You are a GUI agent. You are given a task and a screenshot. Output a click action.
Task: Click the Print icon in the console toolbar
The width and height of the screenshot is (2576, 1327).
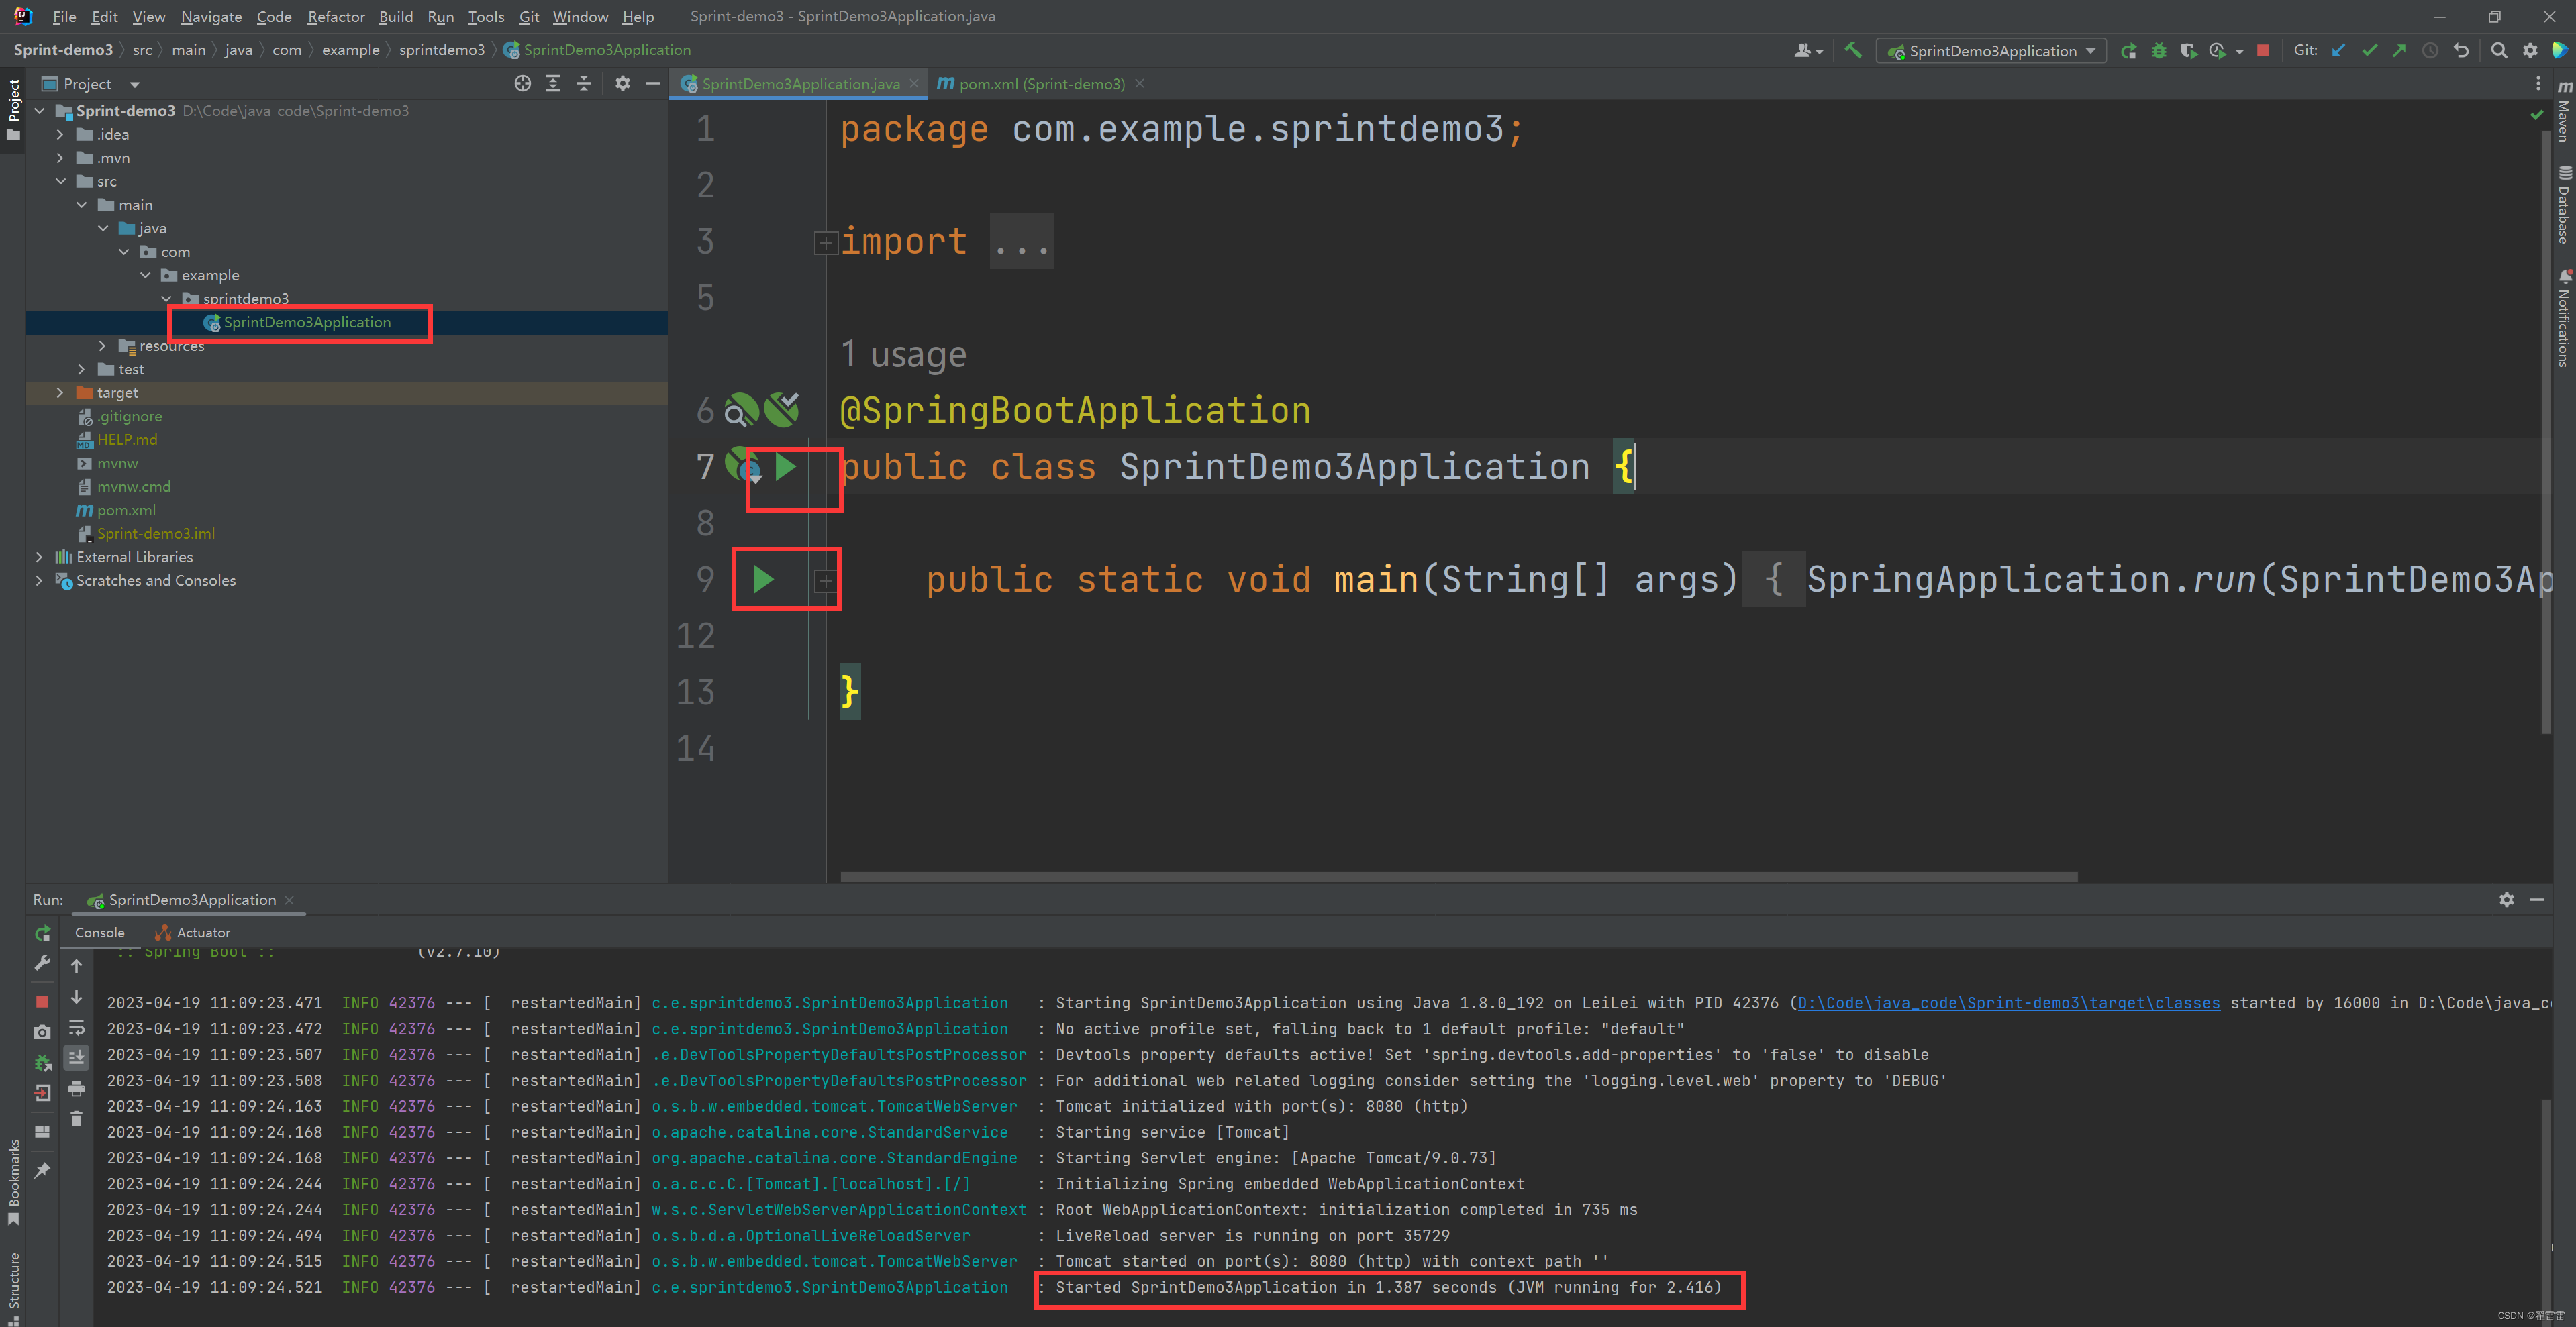coord(76,1088)
